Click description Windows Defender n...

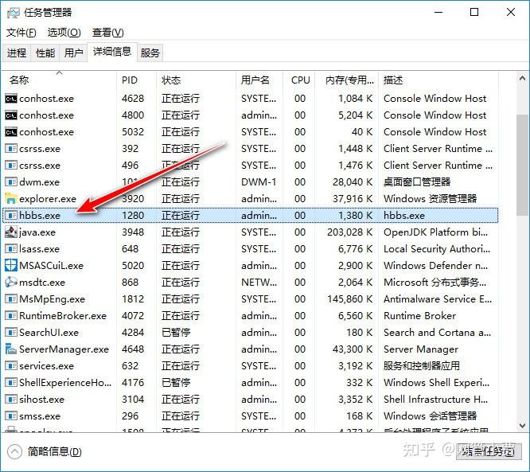pos(435,266)
